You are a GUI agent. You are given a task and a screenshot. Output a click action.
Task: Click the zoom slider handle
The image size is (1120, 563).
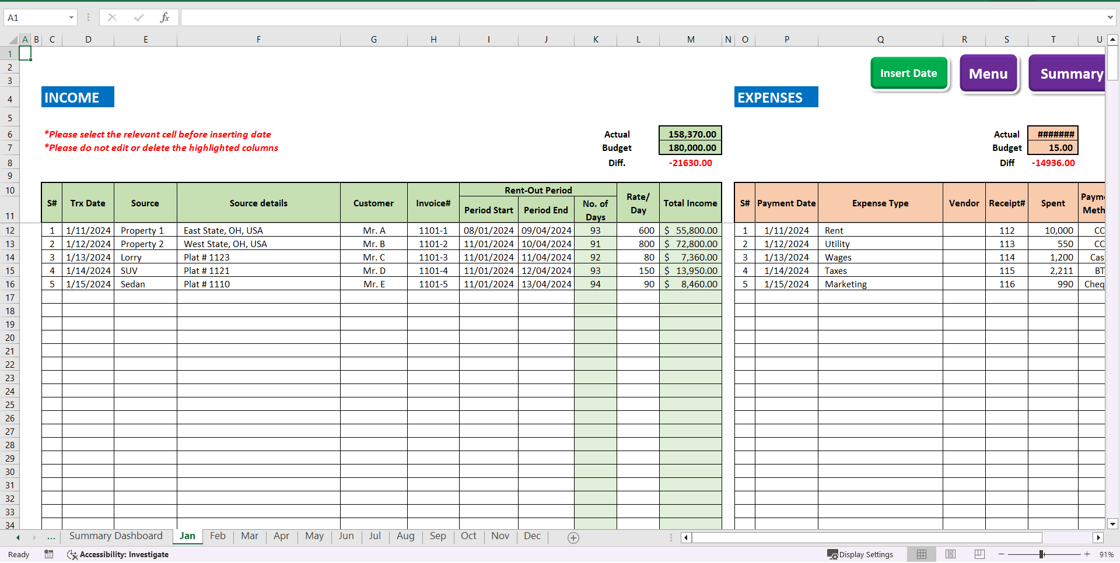[1041, 554]
